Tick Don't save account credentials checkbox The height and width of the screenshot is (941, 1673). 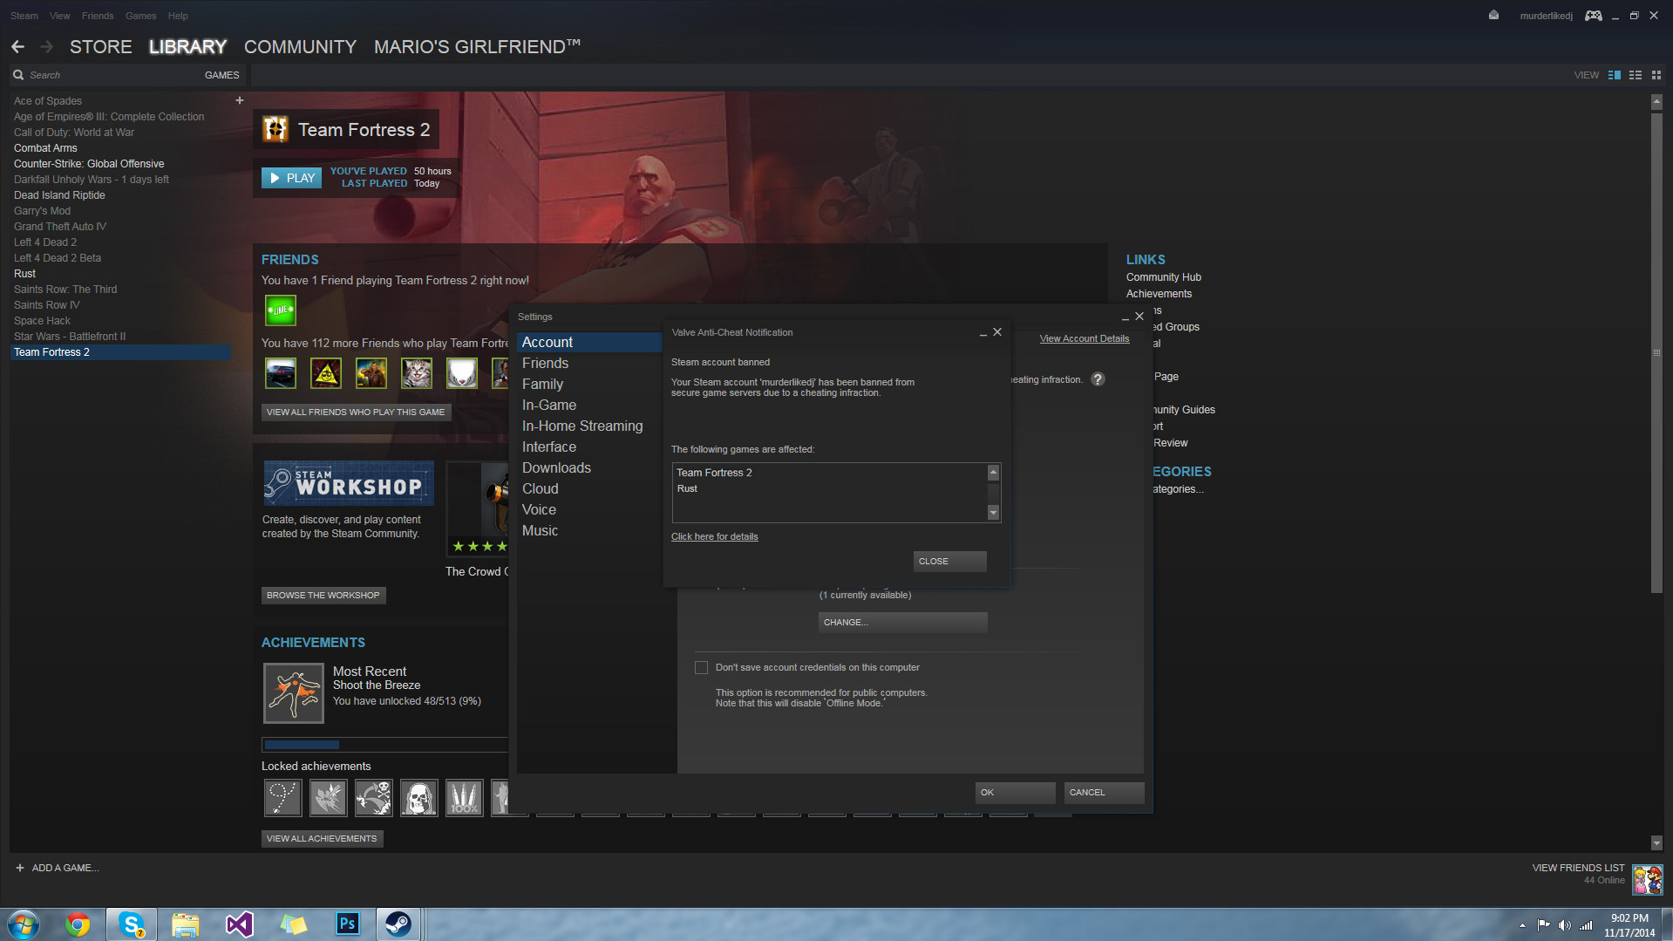point(701,667)
